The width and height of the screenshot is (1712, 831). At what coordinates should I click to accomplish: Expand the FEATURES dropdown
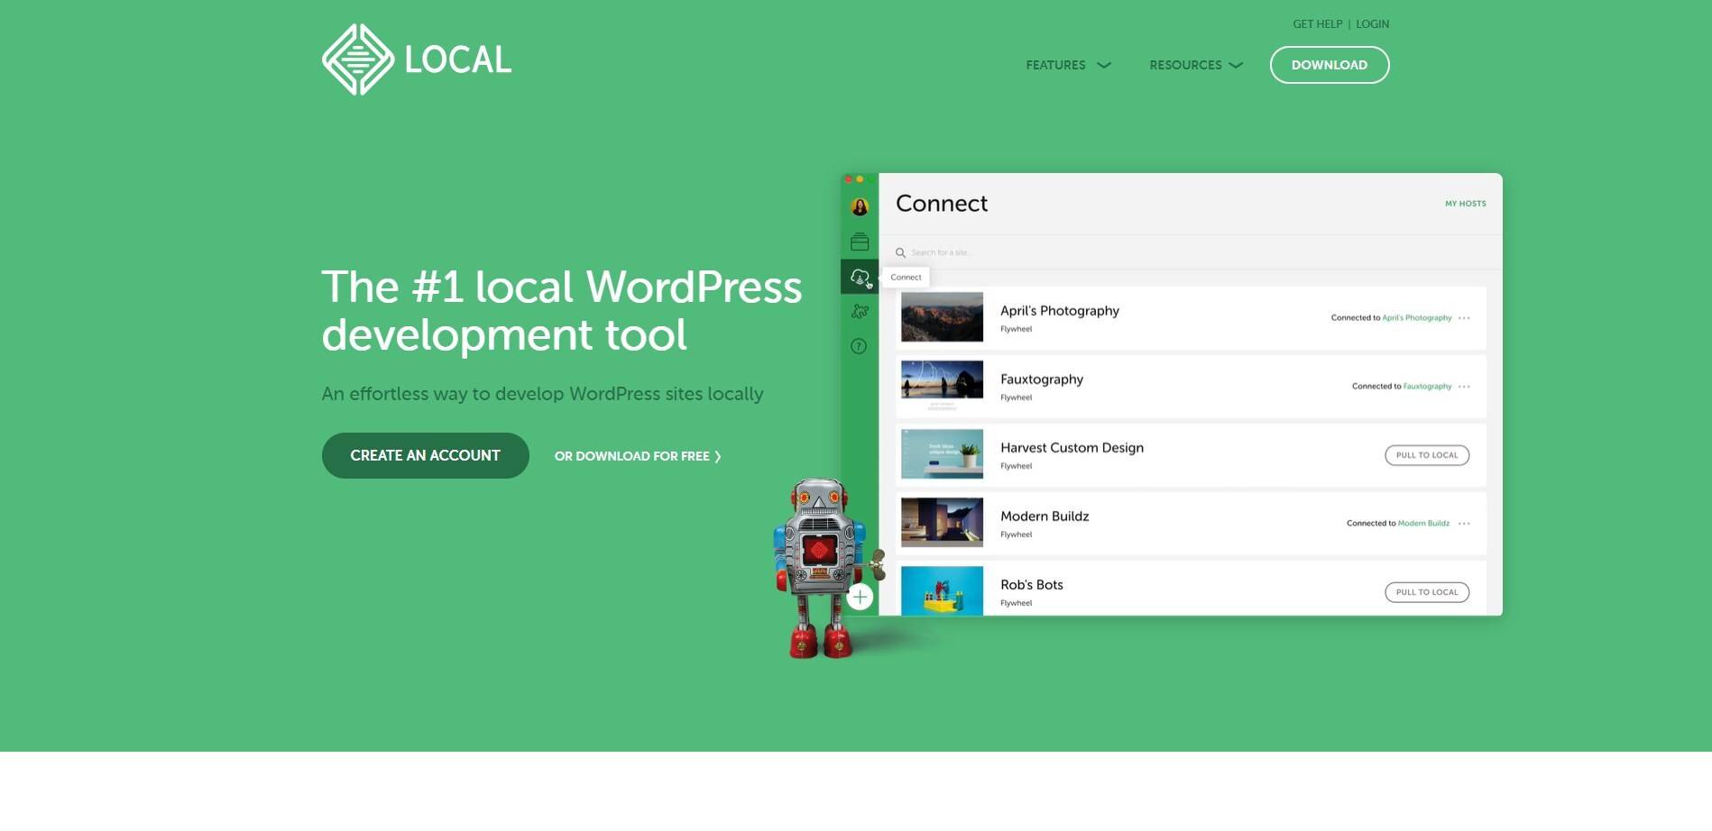pyautogui.click(x=1068, y=65)
